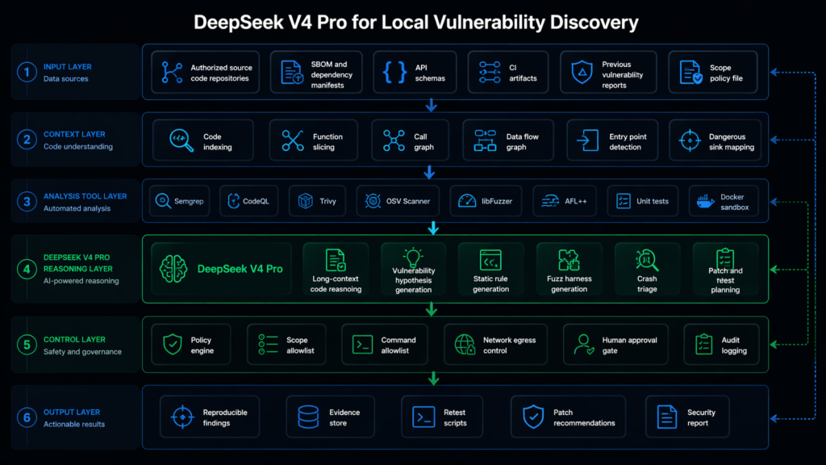
Task: Click the Dangerous sink mapping crosshair icon
Action: (x=688, y=141)
